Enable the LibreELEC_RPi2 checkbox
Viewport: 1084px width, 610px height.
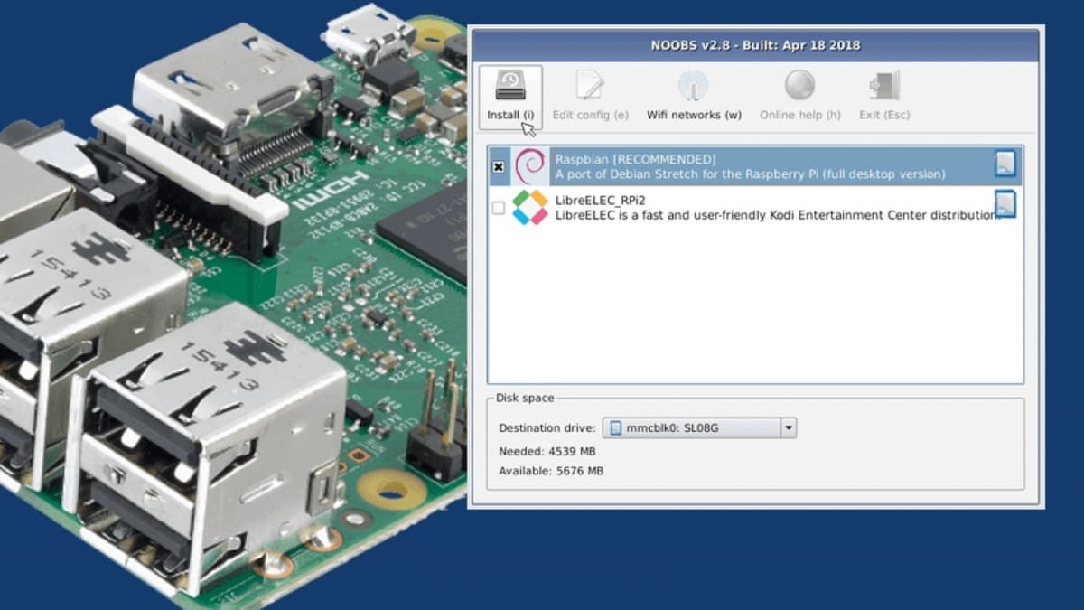click(499, 208)
